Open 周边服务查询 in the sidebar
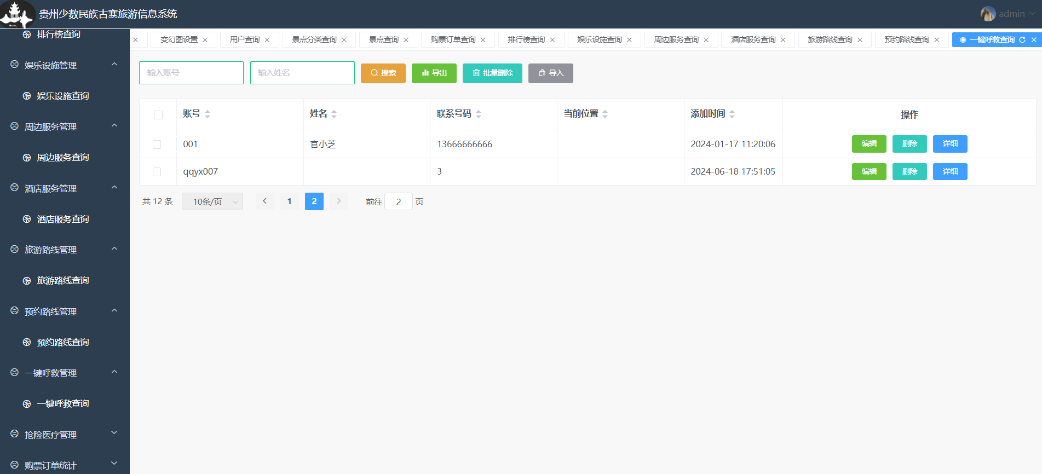Screen dimensions: 1042x474 (63, 158)
